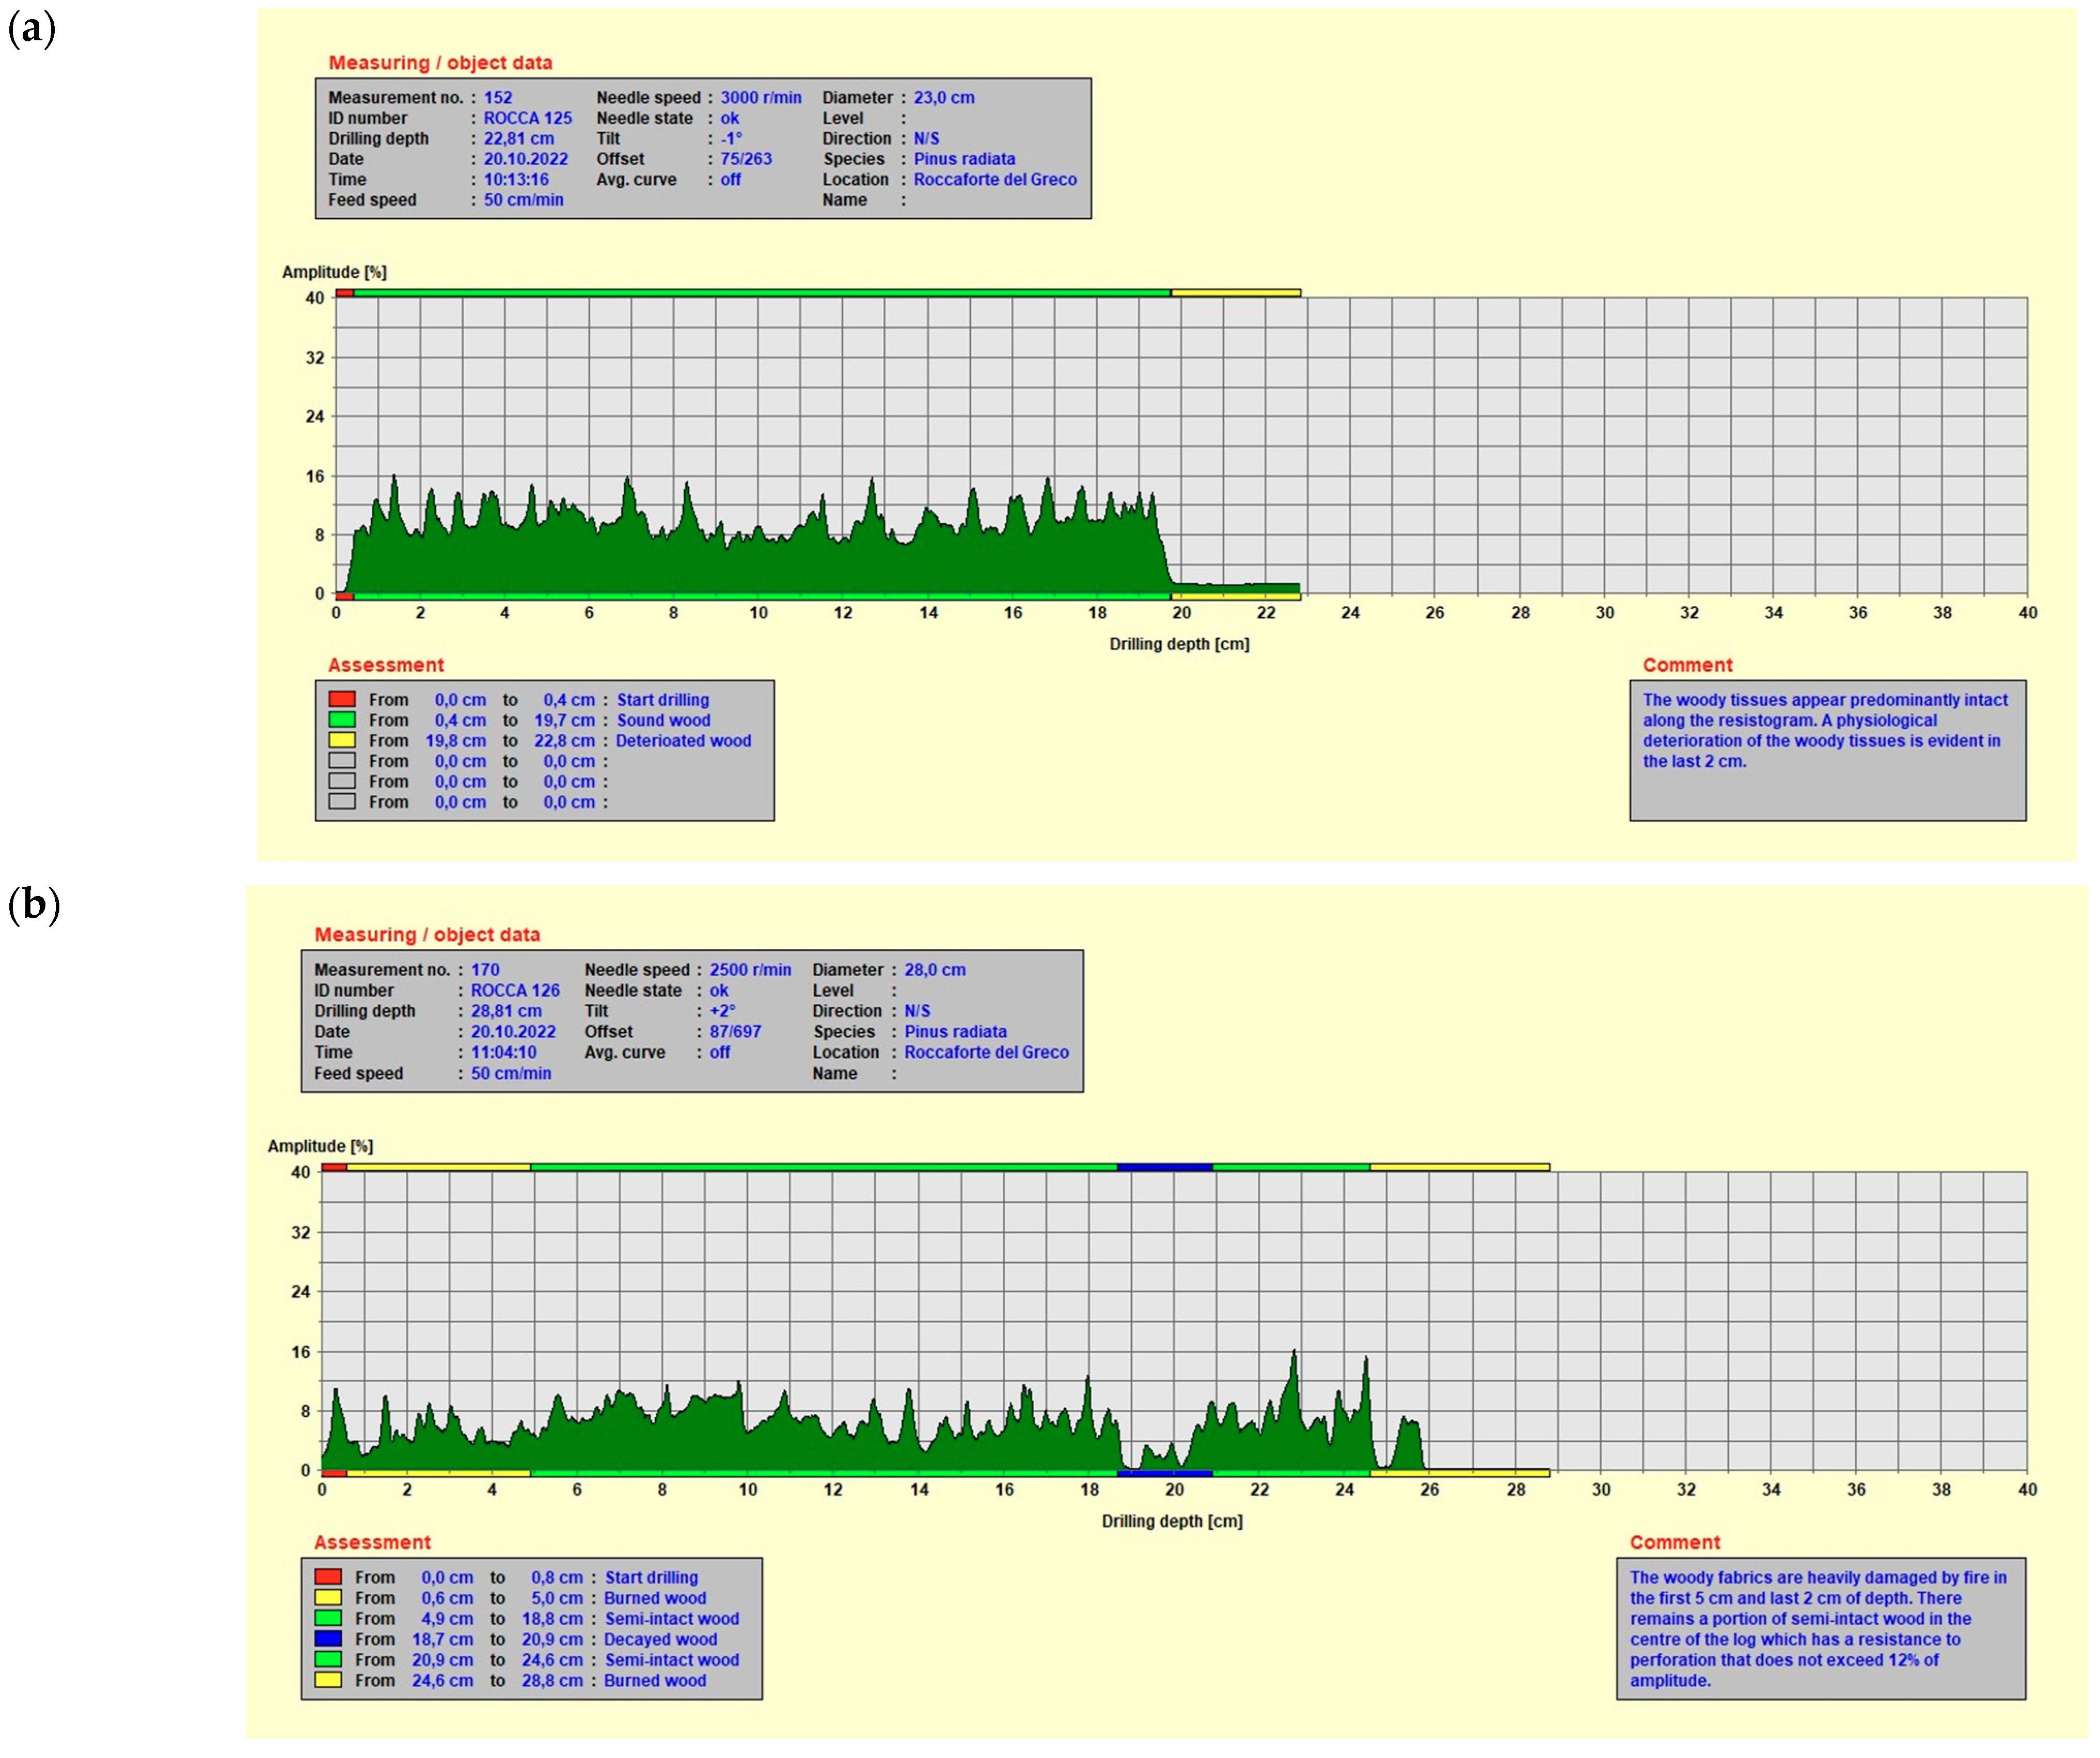Image resolution: width=2100 pixels, height=1758 pixels.
Task: Click green Sound wood swatch in panel (a)
Action: (x=342, y=719)
